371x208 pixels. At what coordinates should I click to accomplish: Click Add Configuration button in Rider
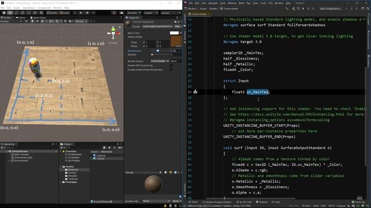pyautogui.click(x=330, y=9)
